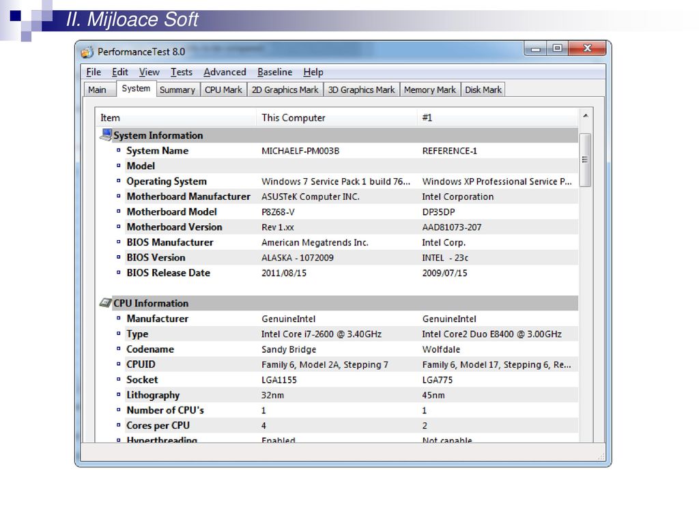Click the LGA1155 socket value
Viewport: 699px width, 524px height.
[279, 380]
